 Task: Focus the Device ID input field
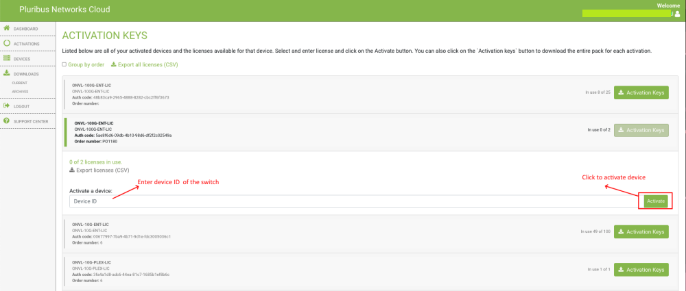355,201
